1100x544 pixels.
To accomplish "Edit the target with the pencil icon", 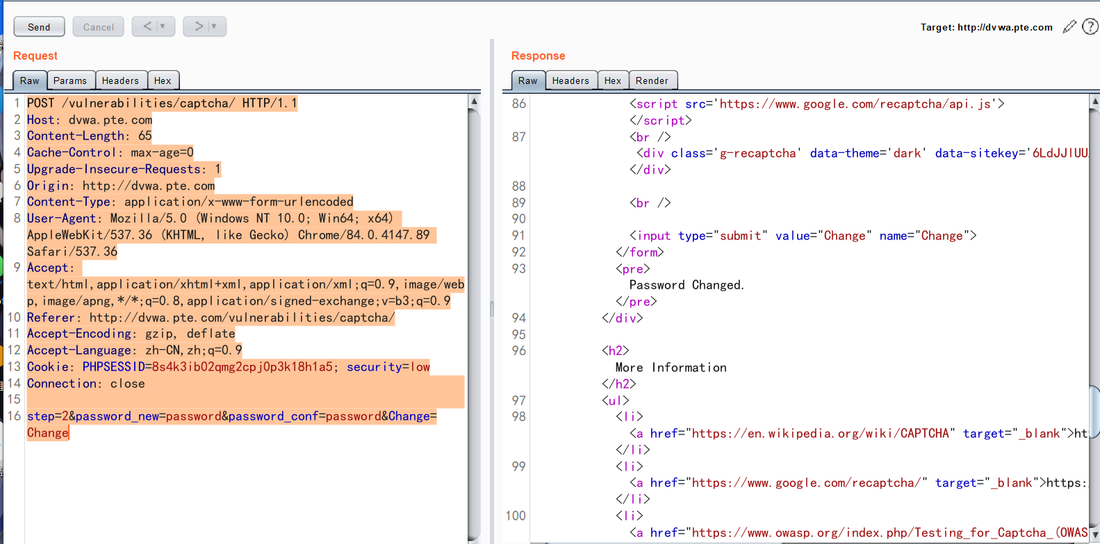I will click(x=1069, y=26).
